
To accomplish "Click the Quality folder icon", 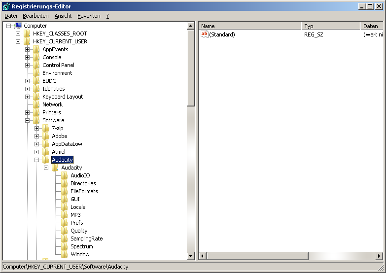I will coord(65,231).
